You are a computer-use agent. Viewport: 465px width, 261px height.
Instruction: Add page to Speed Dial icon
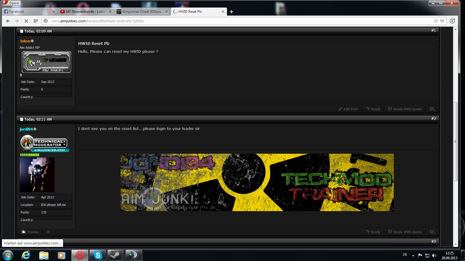(436, 21)
